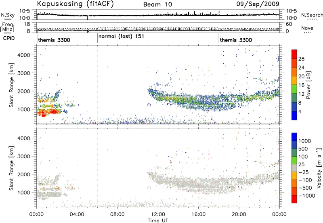
Task: Click the bottom blue swatch of the power colorbar
Action: coord(294,116)
